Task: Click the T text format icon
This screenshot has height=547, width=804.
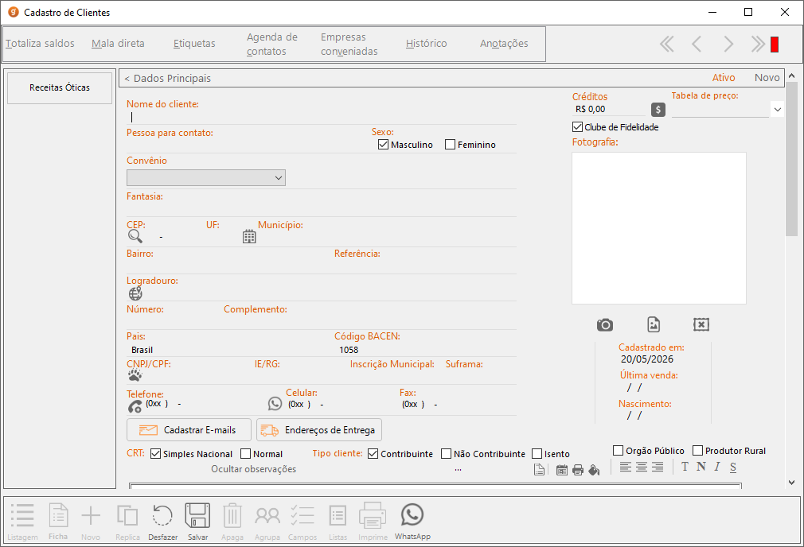Action: [x=685, y=467]
